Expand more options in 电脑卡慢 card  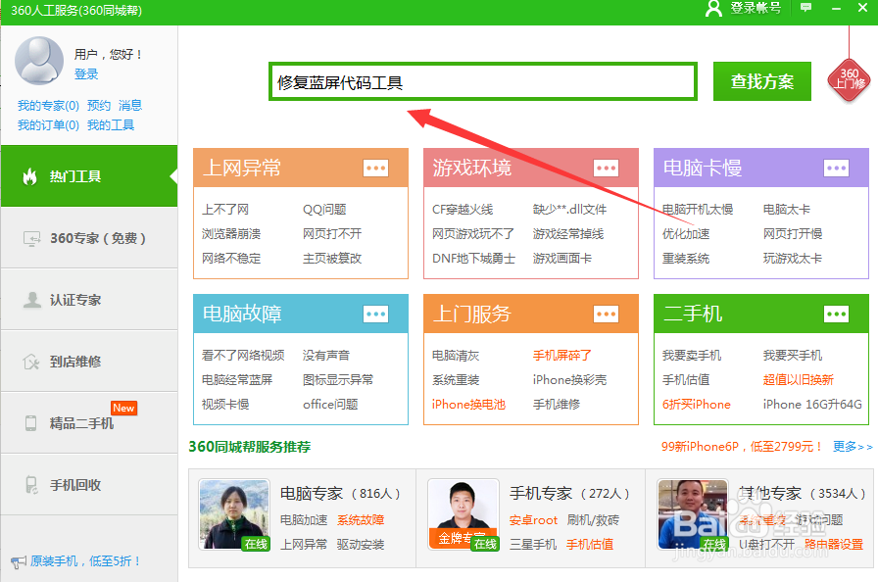(x=837, y=168)
